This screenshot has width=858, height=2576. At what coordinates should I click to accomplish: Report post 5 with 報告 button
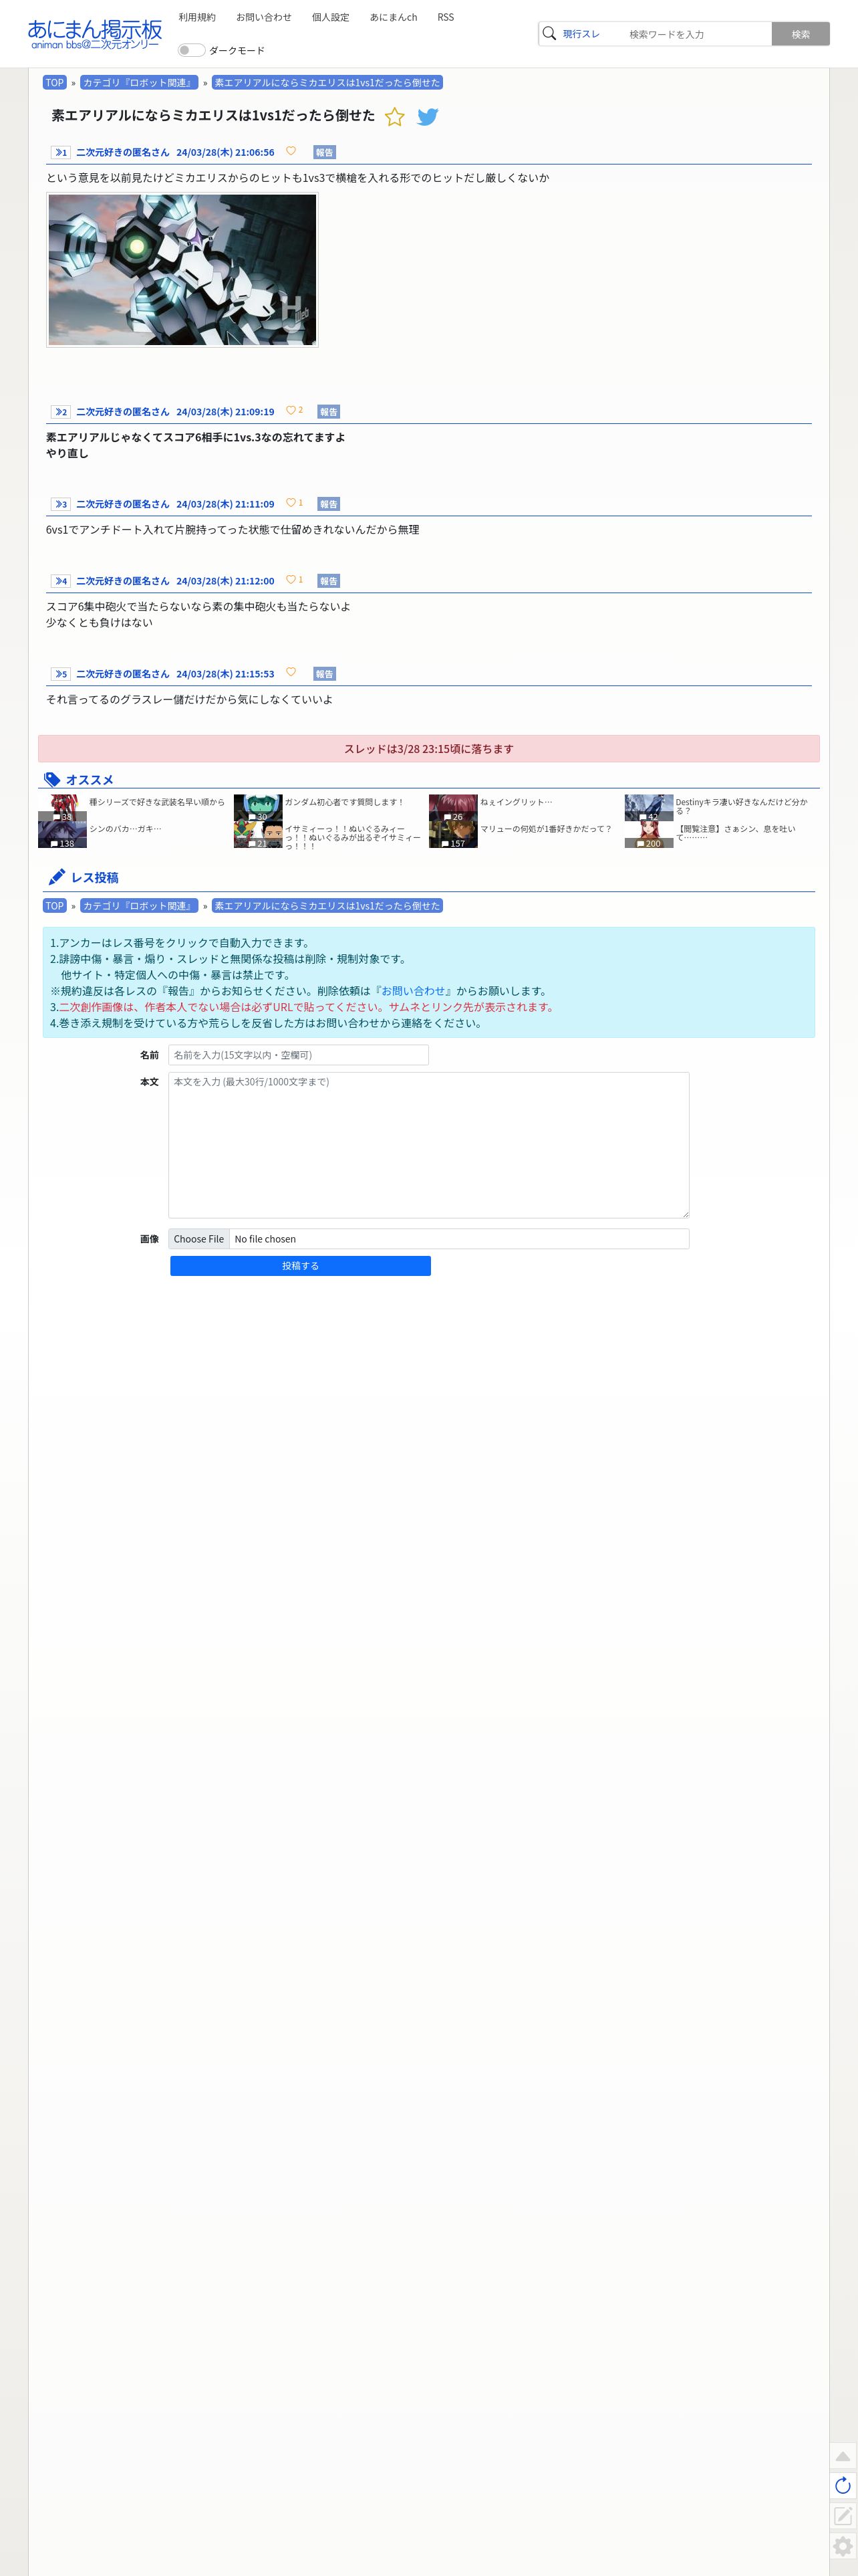click(325, 674)
